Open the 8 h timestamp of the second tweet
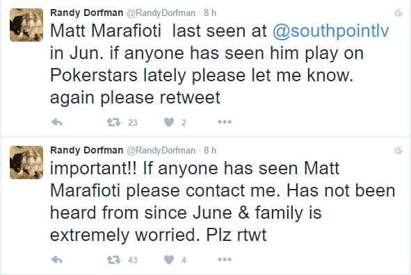The image size is (411, 275). pos(210,150)
